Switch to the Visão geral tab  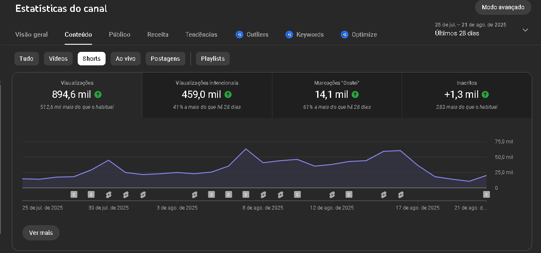(31, 35)
